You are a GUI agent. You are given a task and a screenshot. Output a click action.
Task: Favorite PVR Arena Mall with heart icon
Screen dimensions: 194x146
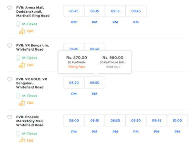[x=10, y=8]
